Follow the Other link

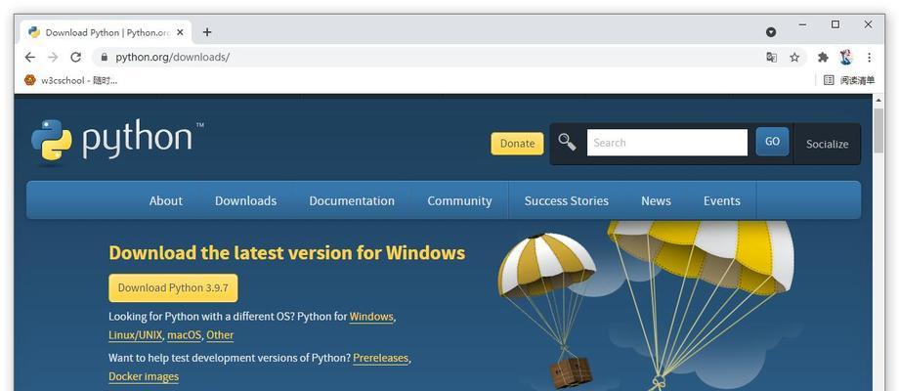(220, 335)
